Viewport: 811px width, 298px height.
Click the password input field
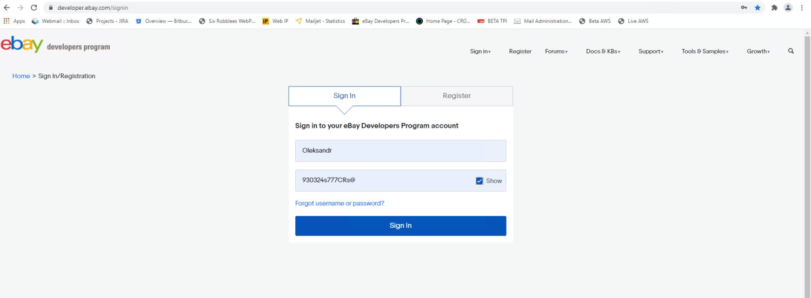click(x=401, y=181)
